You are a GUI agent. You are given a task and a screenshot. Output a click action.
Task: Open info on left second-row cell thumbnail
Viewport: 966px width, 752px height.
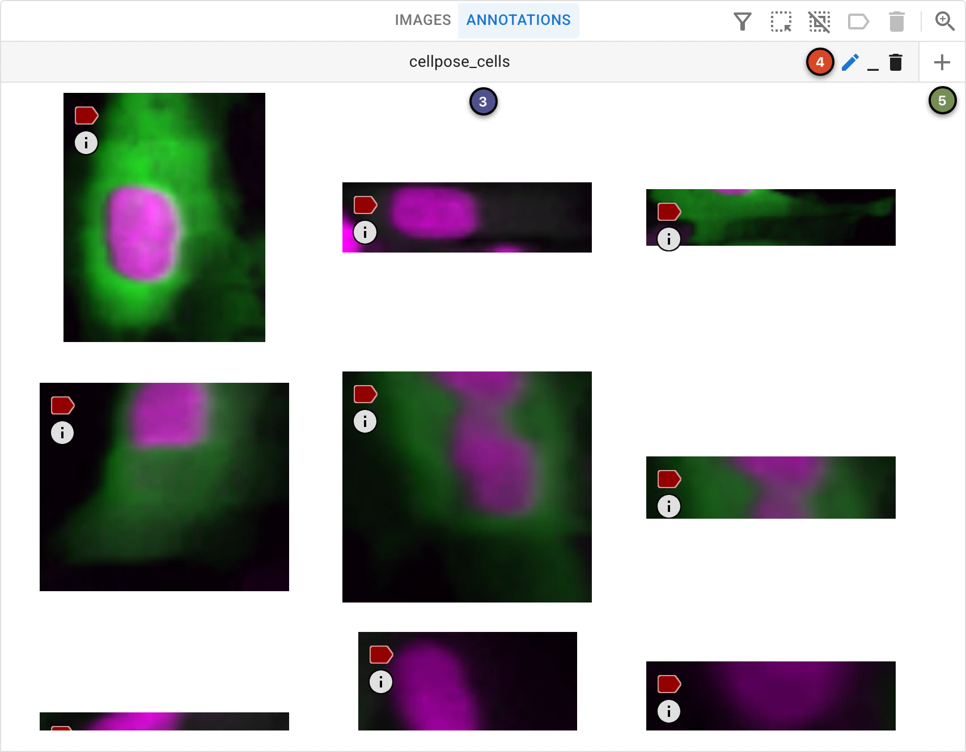coord(62,433)
